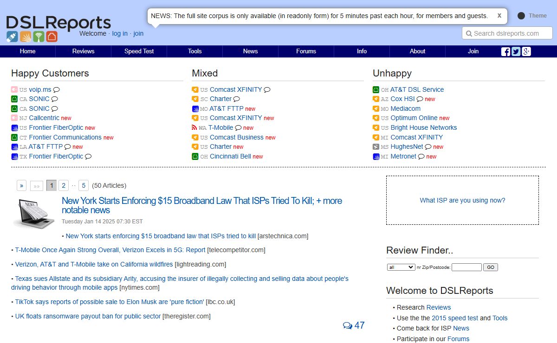Image resolution: width=557 pixels, height=343 pixels.
Task: Open the Comcast Business review
Action: click(237, 137)
